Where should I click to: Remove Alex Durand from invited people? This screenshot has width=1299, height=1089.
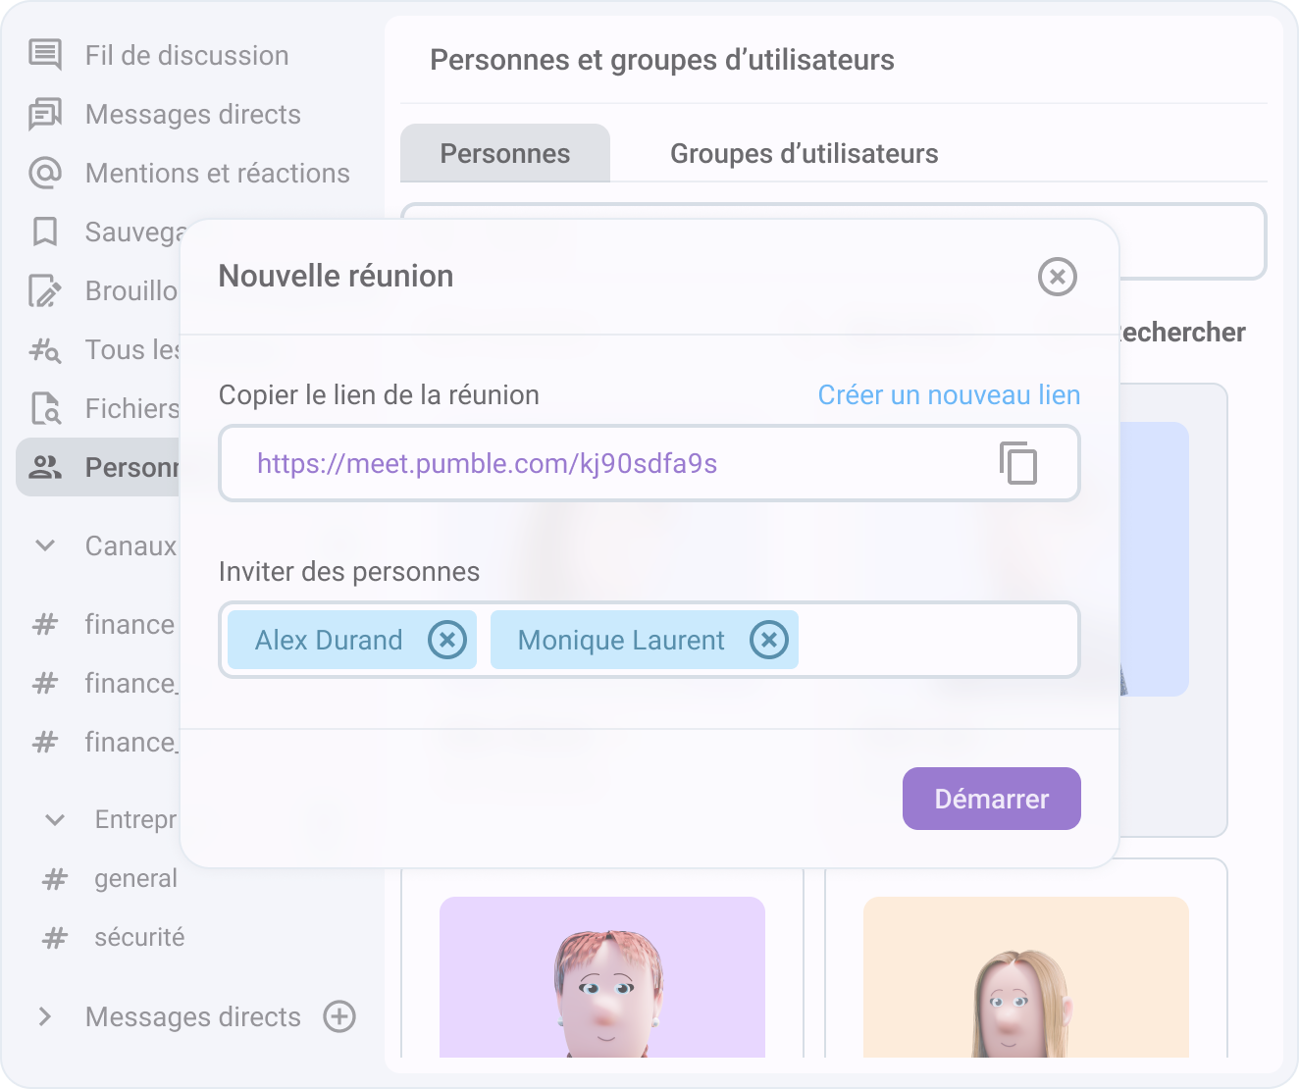448,640
